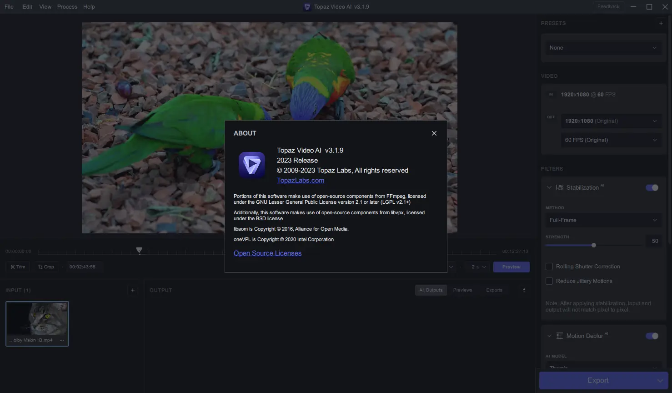
Task: Click the Motion Deblur filter icon
Action: (560, 336)
